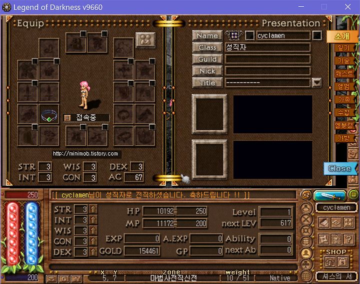Image resolution: width=360 pixels, height=284 pixels.
Task: Click the +2 round icon
Action: click(306, 195)
